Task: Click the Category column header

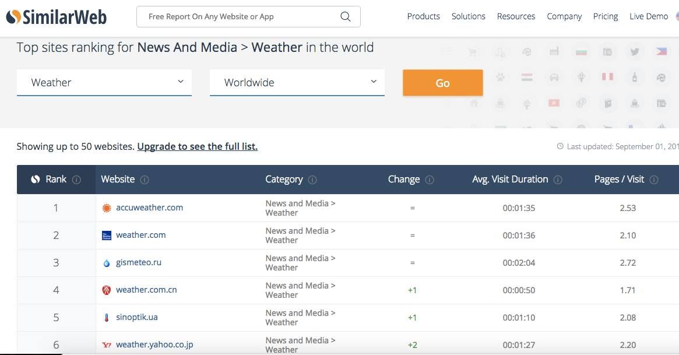Action: pyautogui.click(x=284, y=179)
